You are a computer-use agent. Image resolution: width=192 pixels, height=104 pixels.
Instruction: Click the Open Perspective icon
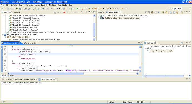pyautogui.click(x=171, y=9)
